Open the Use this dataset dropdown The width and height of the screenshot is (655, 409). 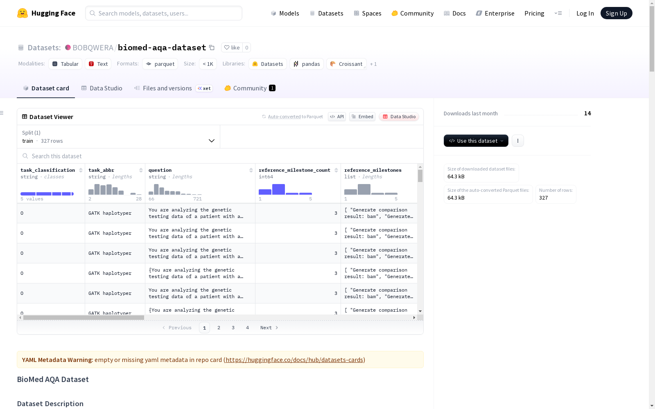pyautogui.click(x=476, y=141)
